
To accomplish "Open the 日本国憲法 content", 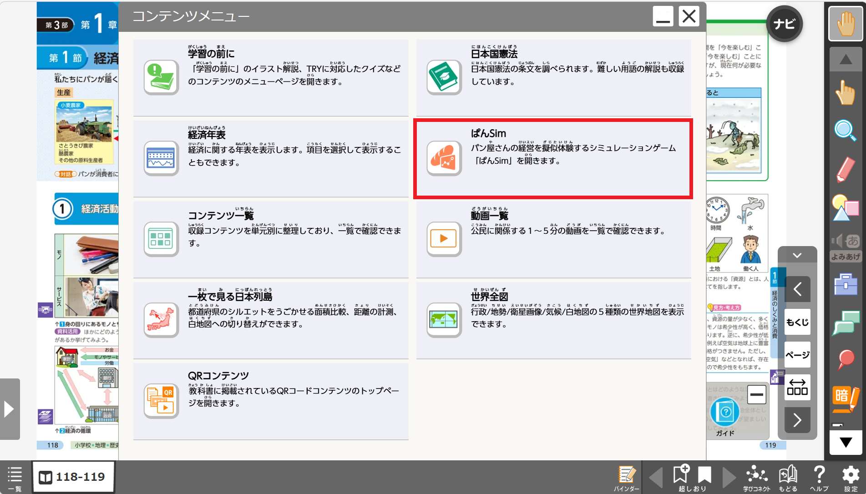I will click(x=553, y=77).
